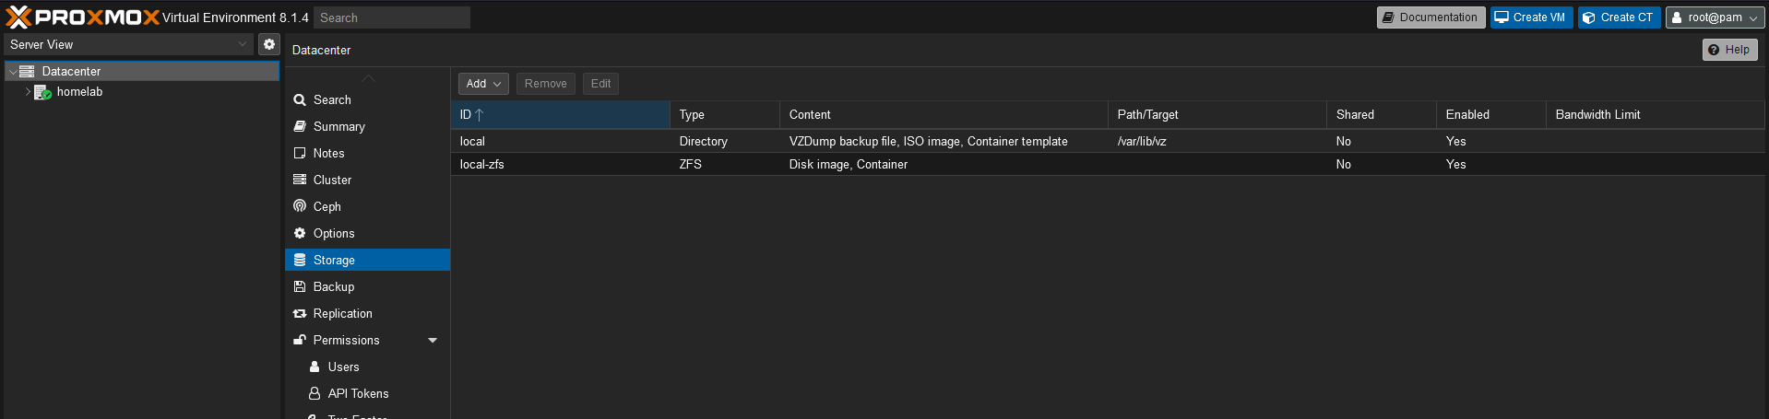Viewport: 1769px width, 419px height.
Task: Click the top Search input field
Action: tap(392, 17)
